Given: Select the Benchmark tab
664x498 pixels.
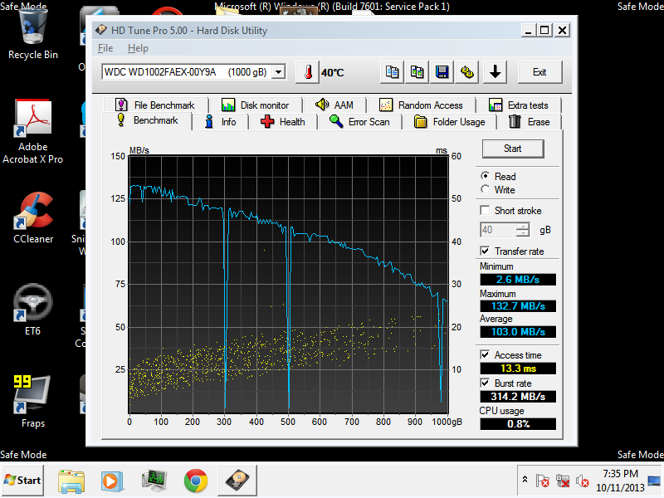Looking at the screenshot, I should (x=148, y=120).
